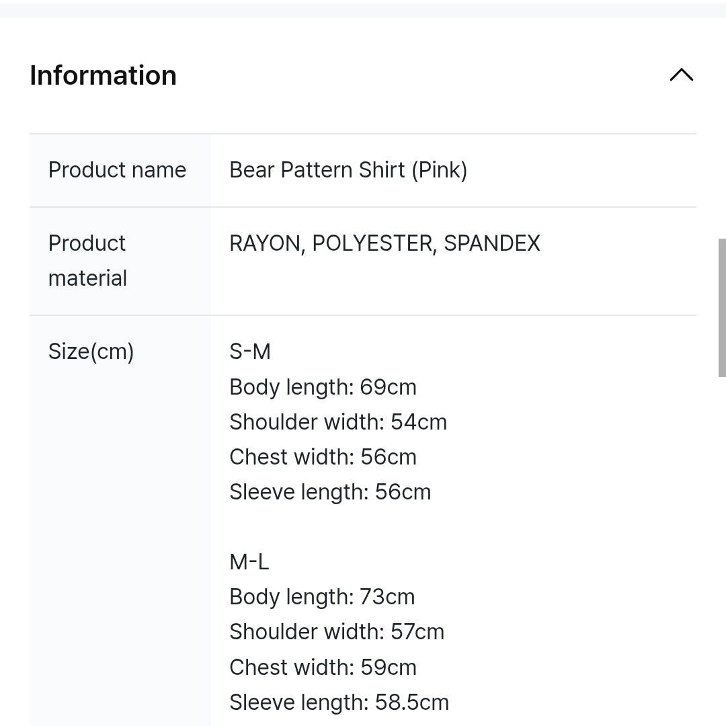
Task: Click the Product material label
Action: point(88,260)
